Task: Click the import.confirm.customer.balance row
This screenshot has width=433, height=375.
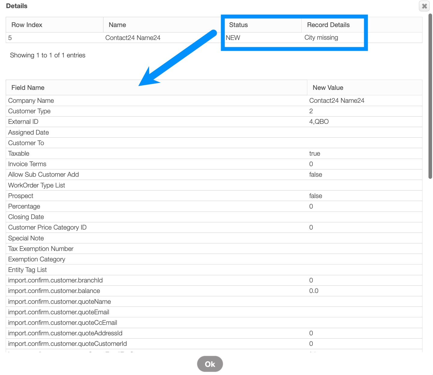Action: (x=54, y=291)
